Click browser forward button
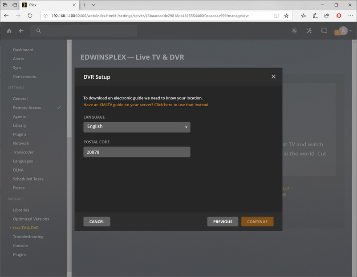The image size is (357, 277). point(18,16)
